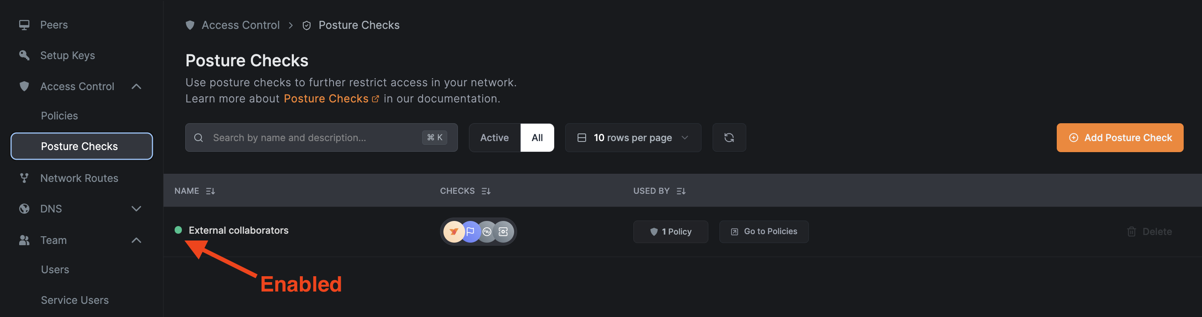
Task: Click the Network Routes sidebar icon
Action: [24, 178]
